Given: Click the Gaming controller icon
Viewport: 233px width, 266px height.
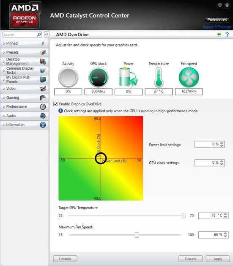Looking at the screenshot, I should click(x=43, y=98).
